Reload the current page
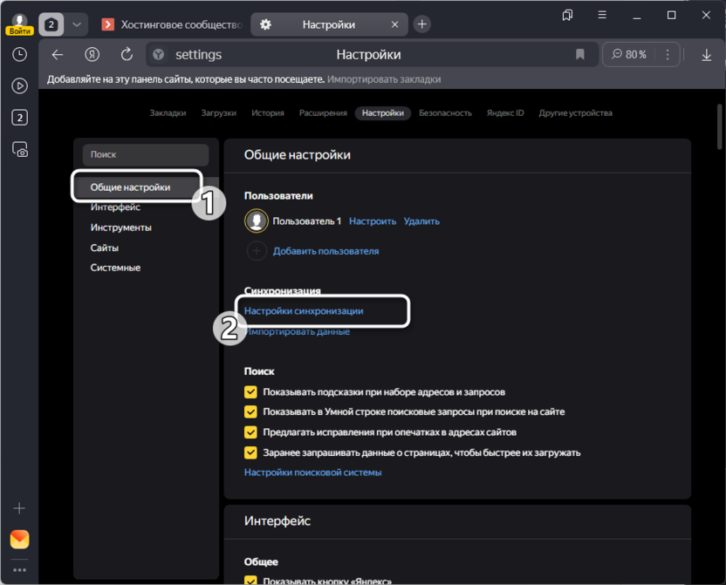The height and width of the screenshot is (585, 726). pos(127,55)
